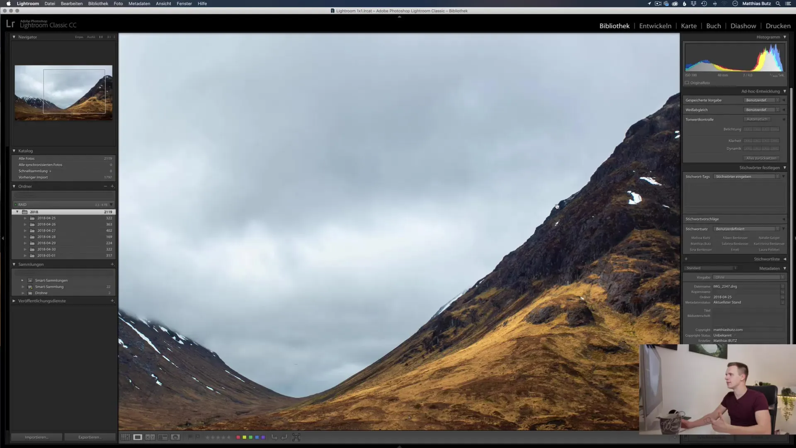796x448 pixels.
Task: Open the Dropbox menu bar icon
Action: pyautogui.click(x=693, y=4)
